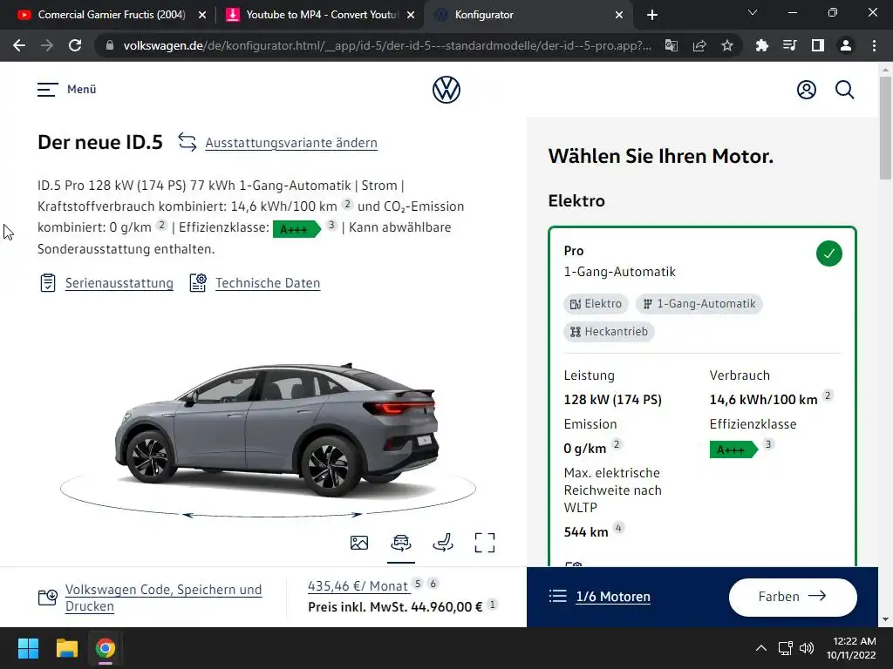Click the Technische Daten document icon
Image resolution: width=893 pixels, height=669 pixels.
click(x=198, y=283)
